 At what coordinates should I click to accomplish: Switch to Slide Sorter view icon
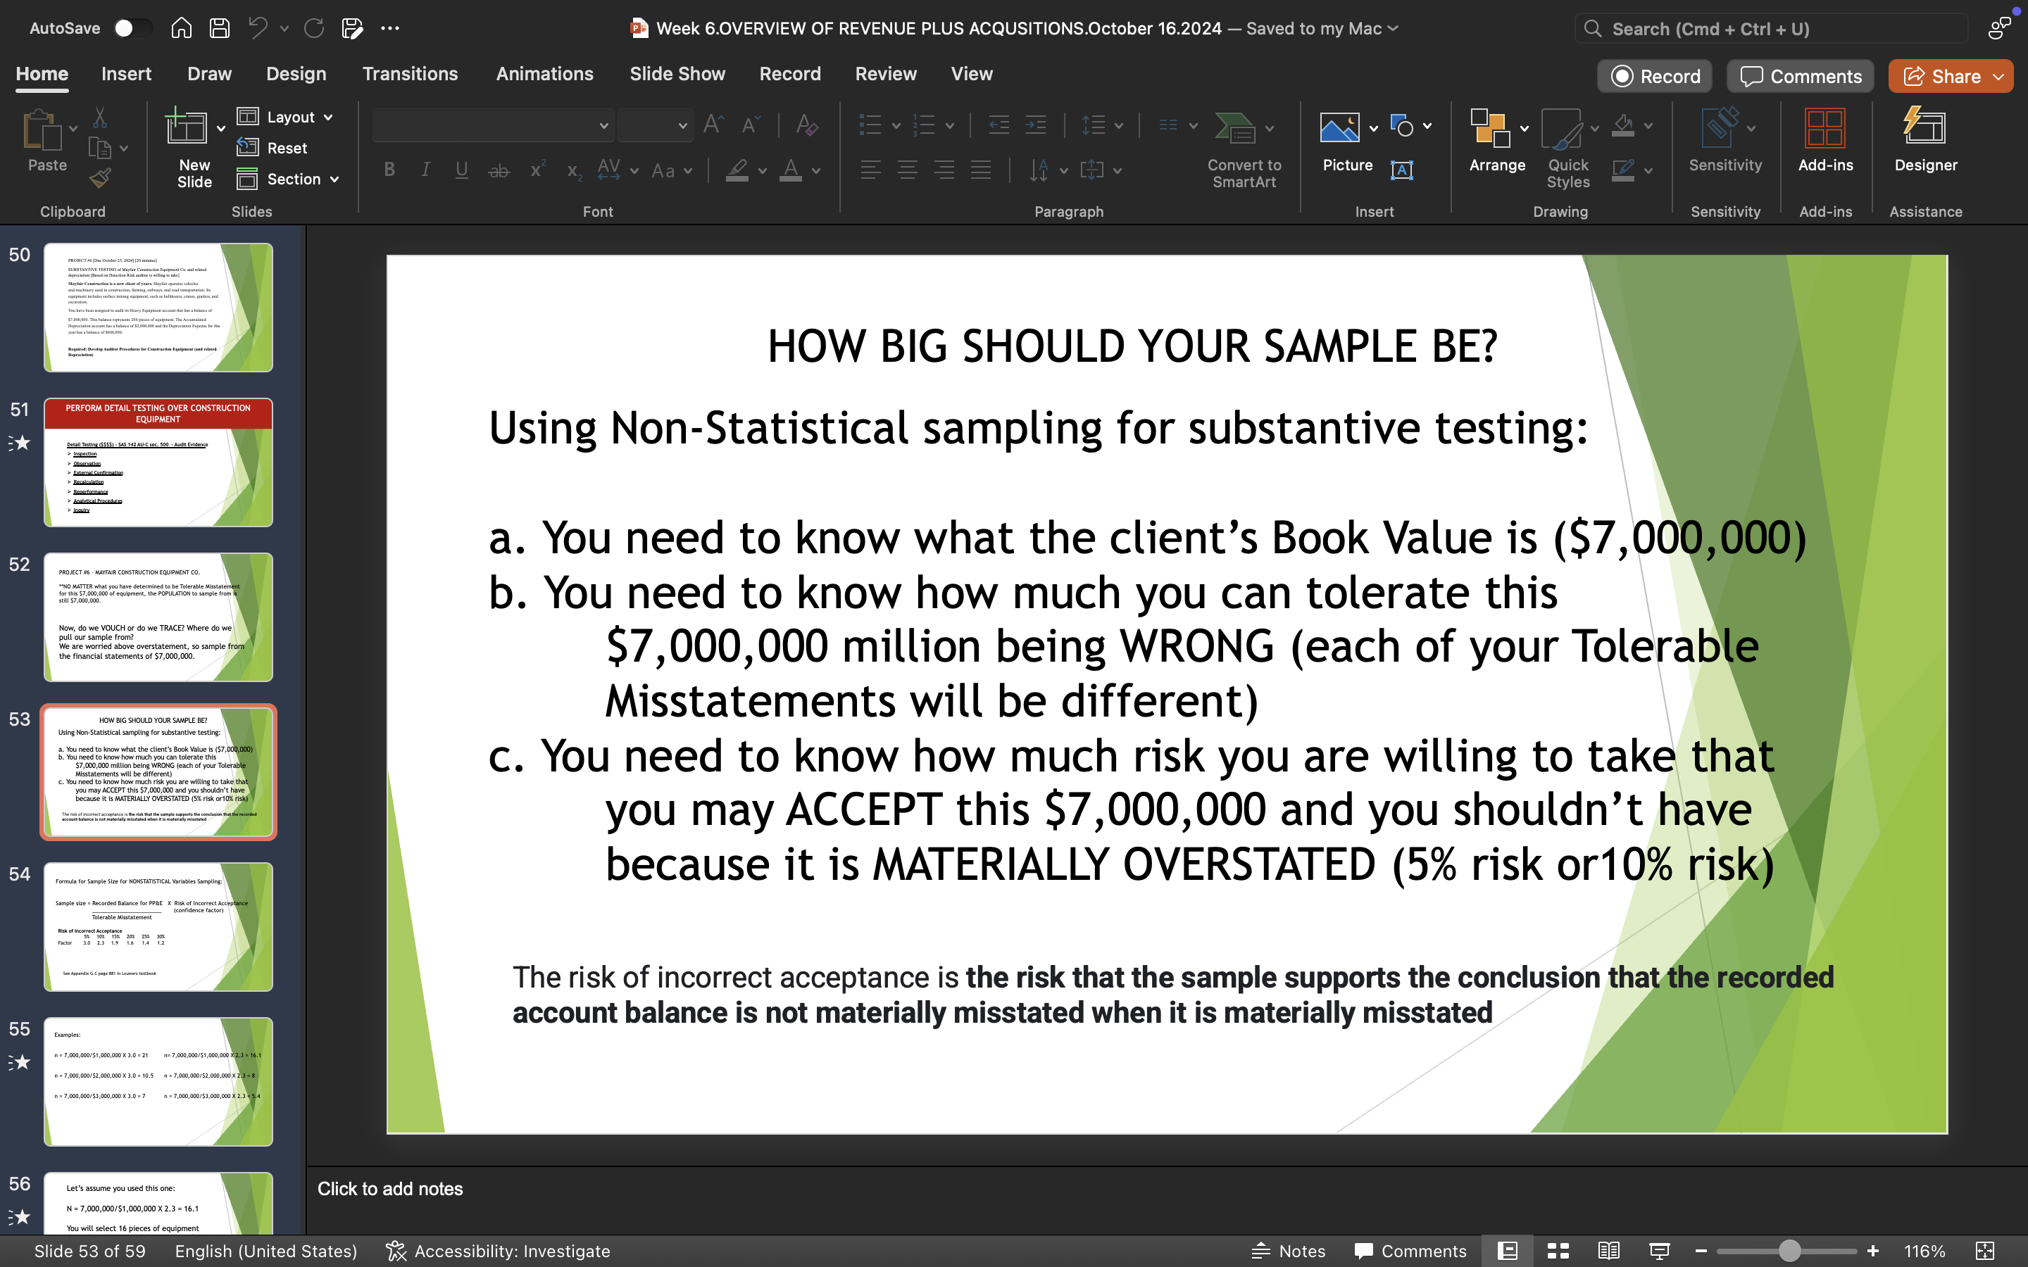point(1558,1250)
